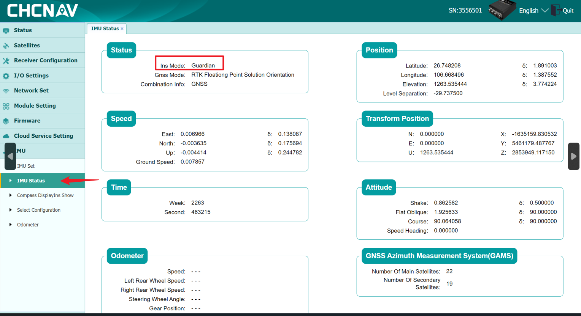Click Number Of Secondary Satellites value 19
Image resolution: width=581 pixels, height=316 pixels.
(x=449, y=283)
